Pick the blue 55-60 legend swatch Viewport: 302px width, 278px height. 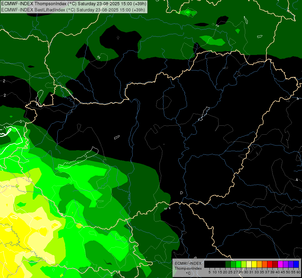point(296,264)
